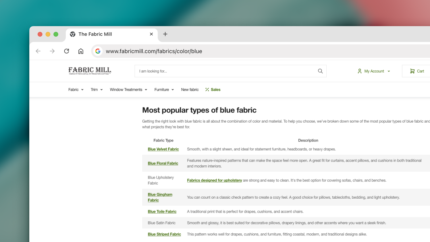Select The Fabric Mill browser tab
The height and width of the screenshot is (242, 430).
click(x=112, y=34)
